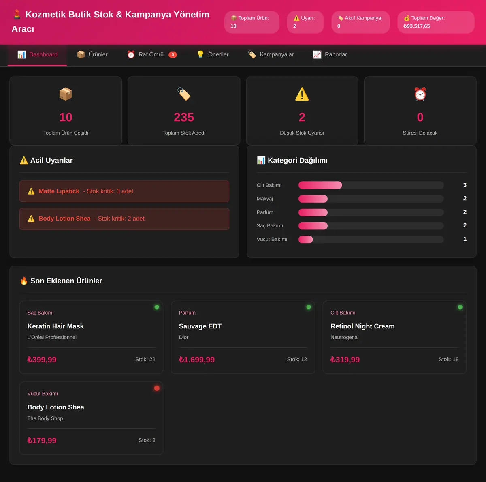Select the Sauvage EDT product card
This screenshot has width=486, height=482.
(243, 337)
